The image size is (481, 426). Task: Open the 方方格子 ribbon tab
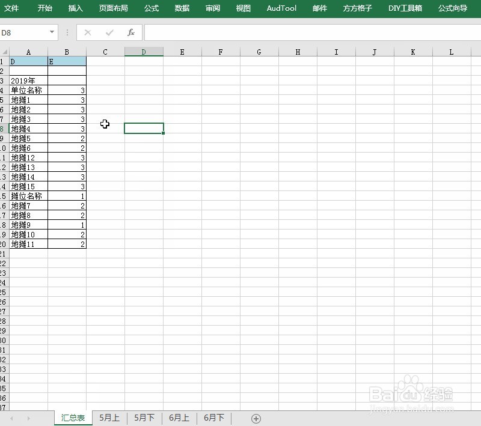click(358, 8)
